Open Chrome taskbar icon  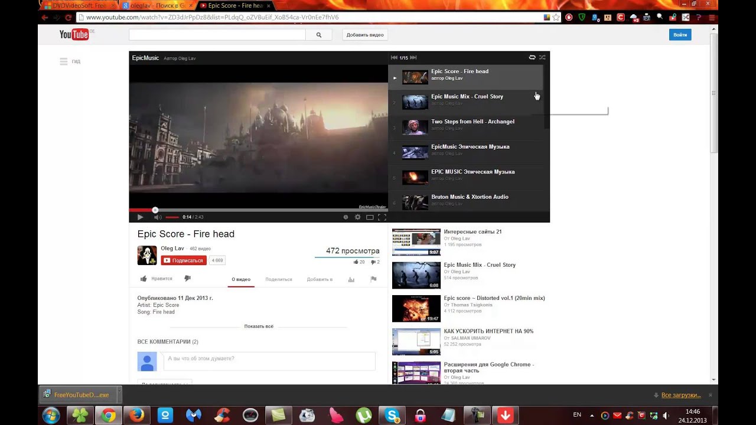pos(108,416)
